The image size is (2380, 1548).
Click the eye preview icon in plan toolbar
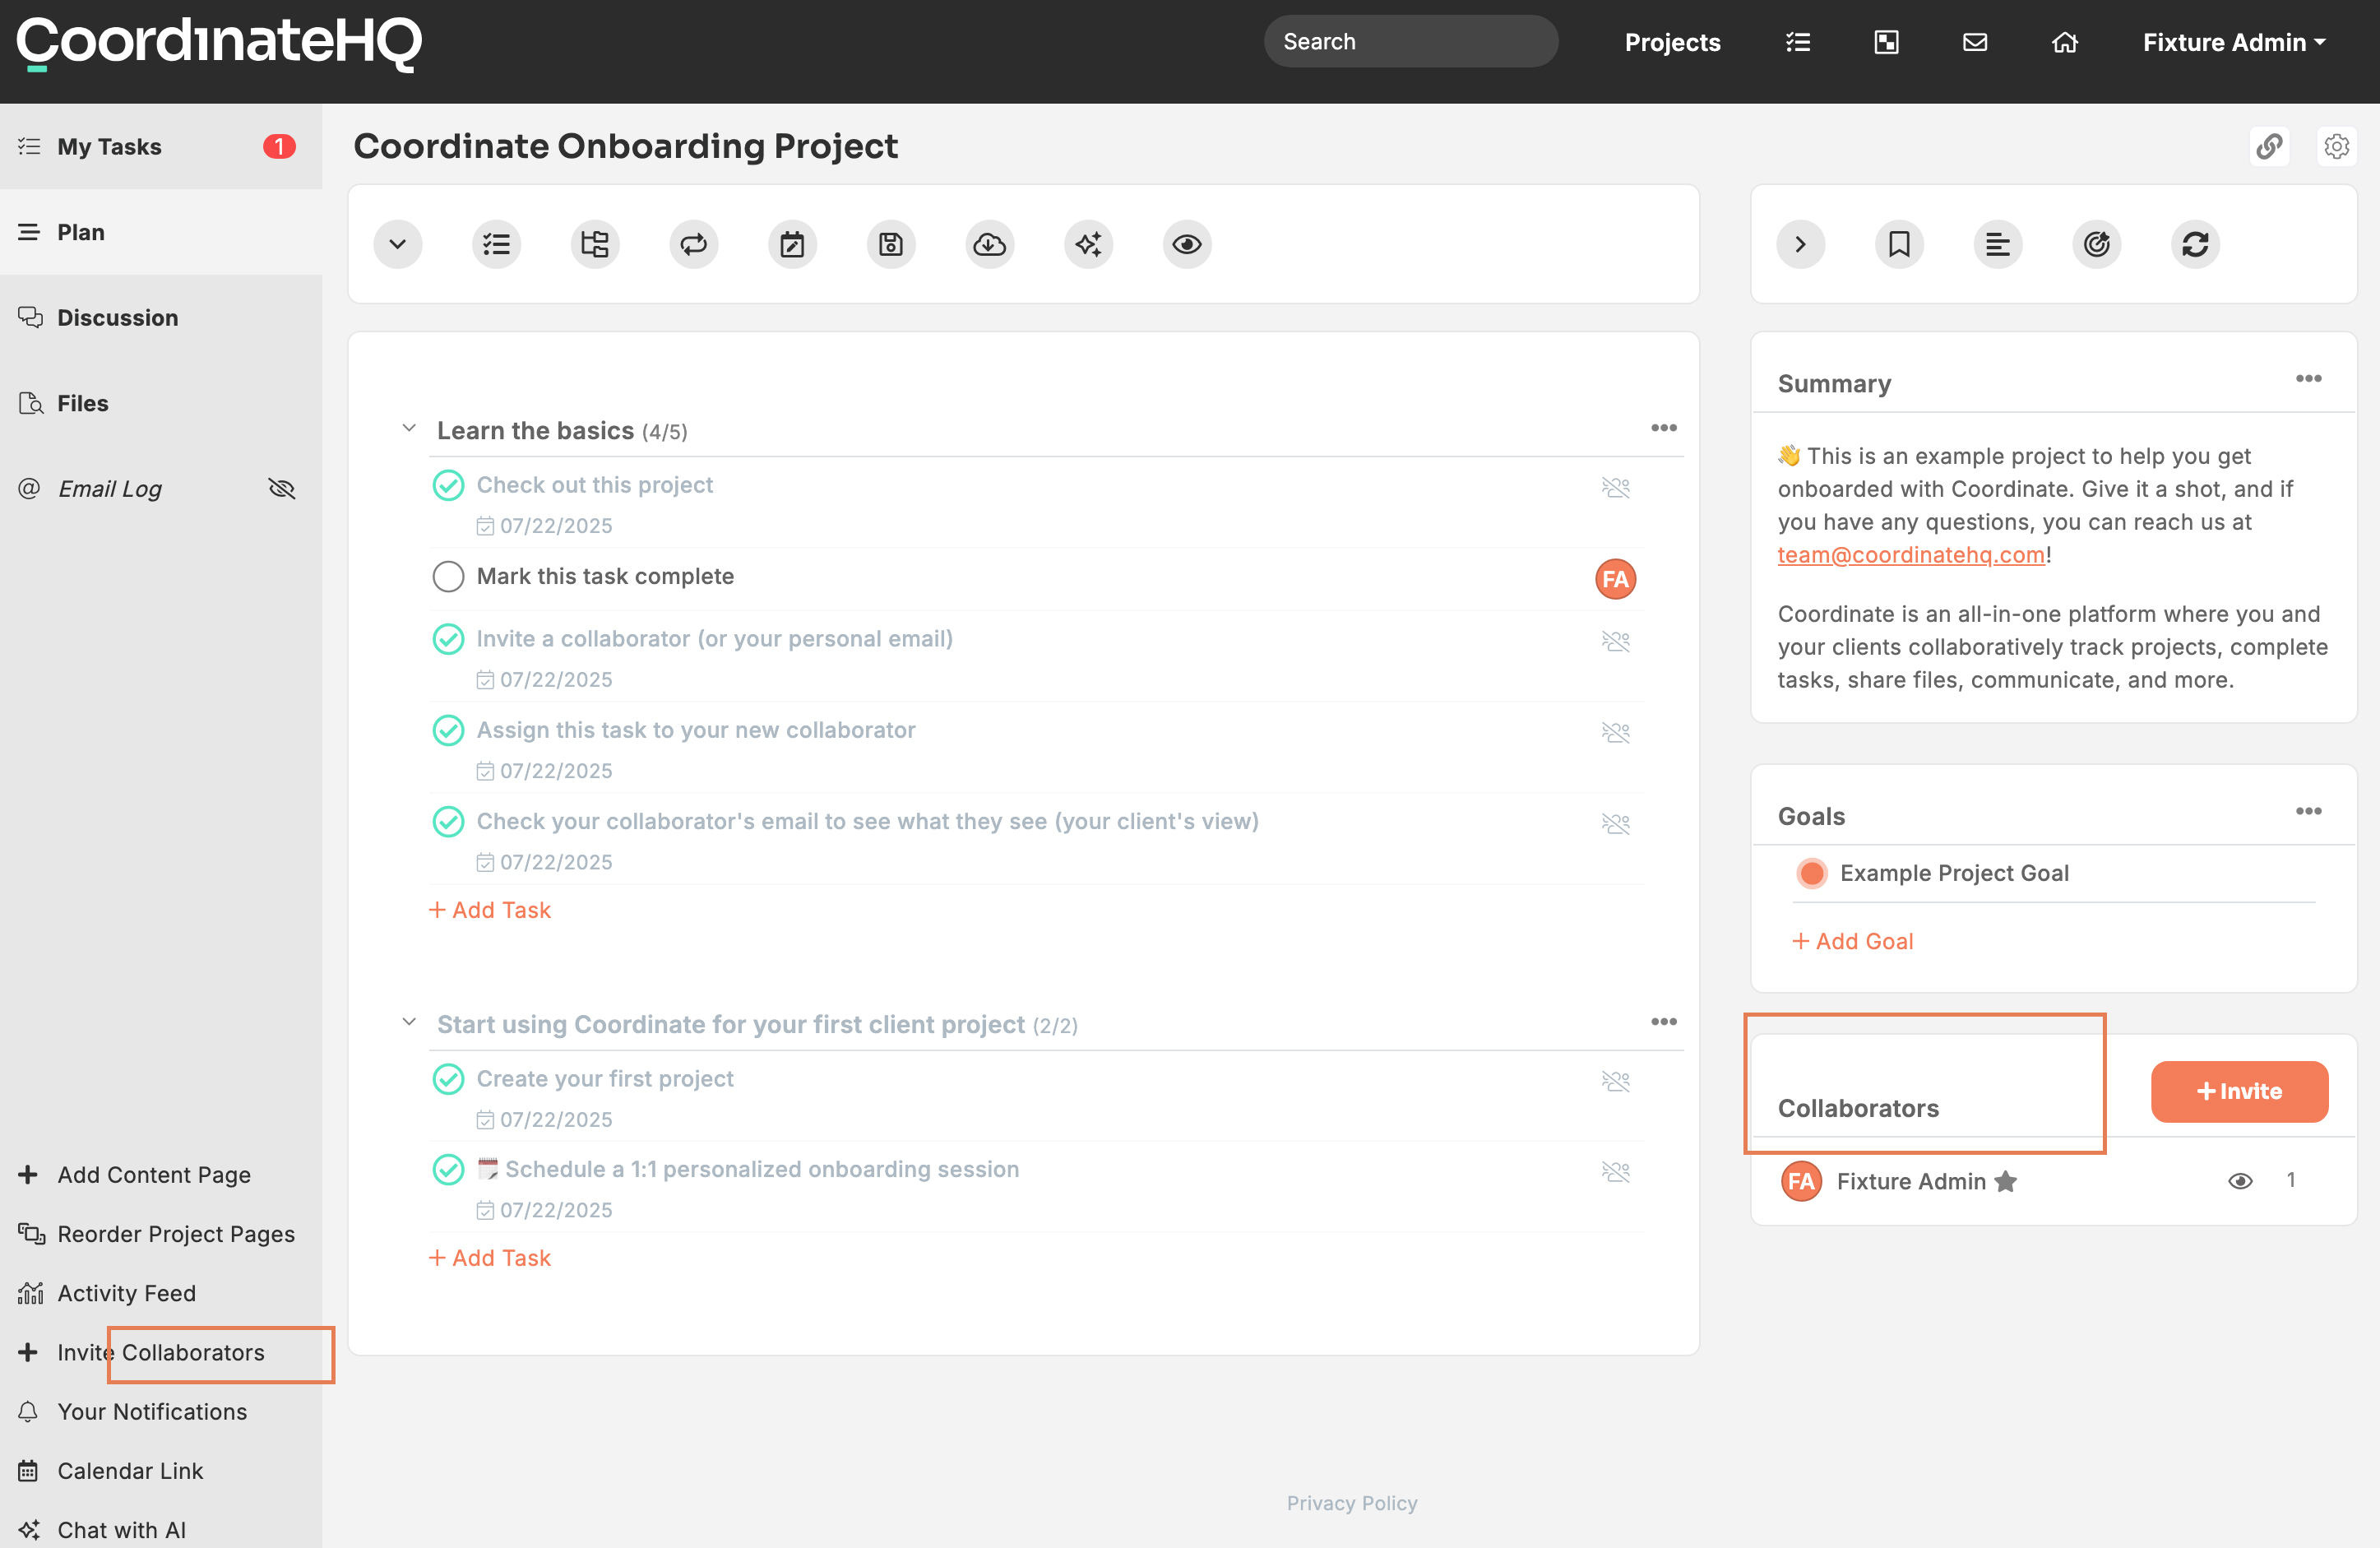point(1187,244)
